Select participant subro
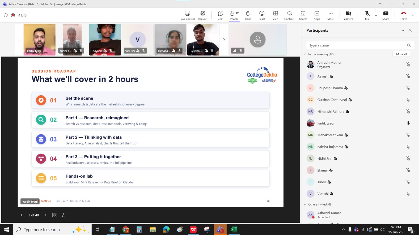The image size is (419, 235). click(x=360, y=182)
